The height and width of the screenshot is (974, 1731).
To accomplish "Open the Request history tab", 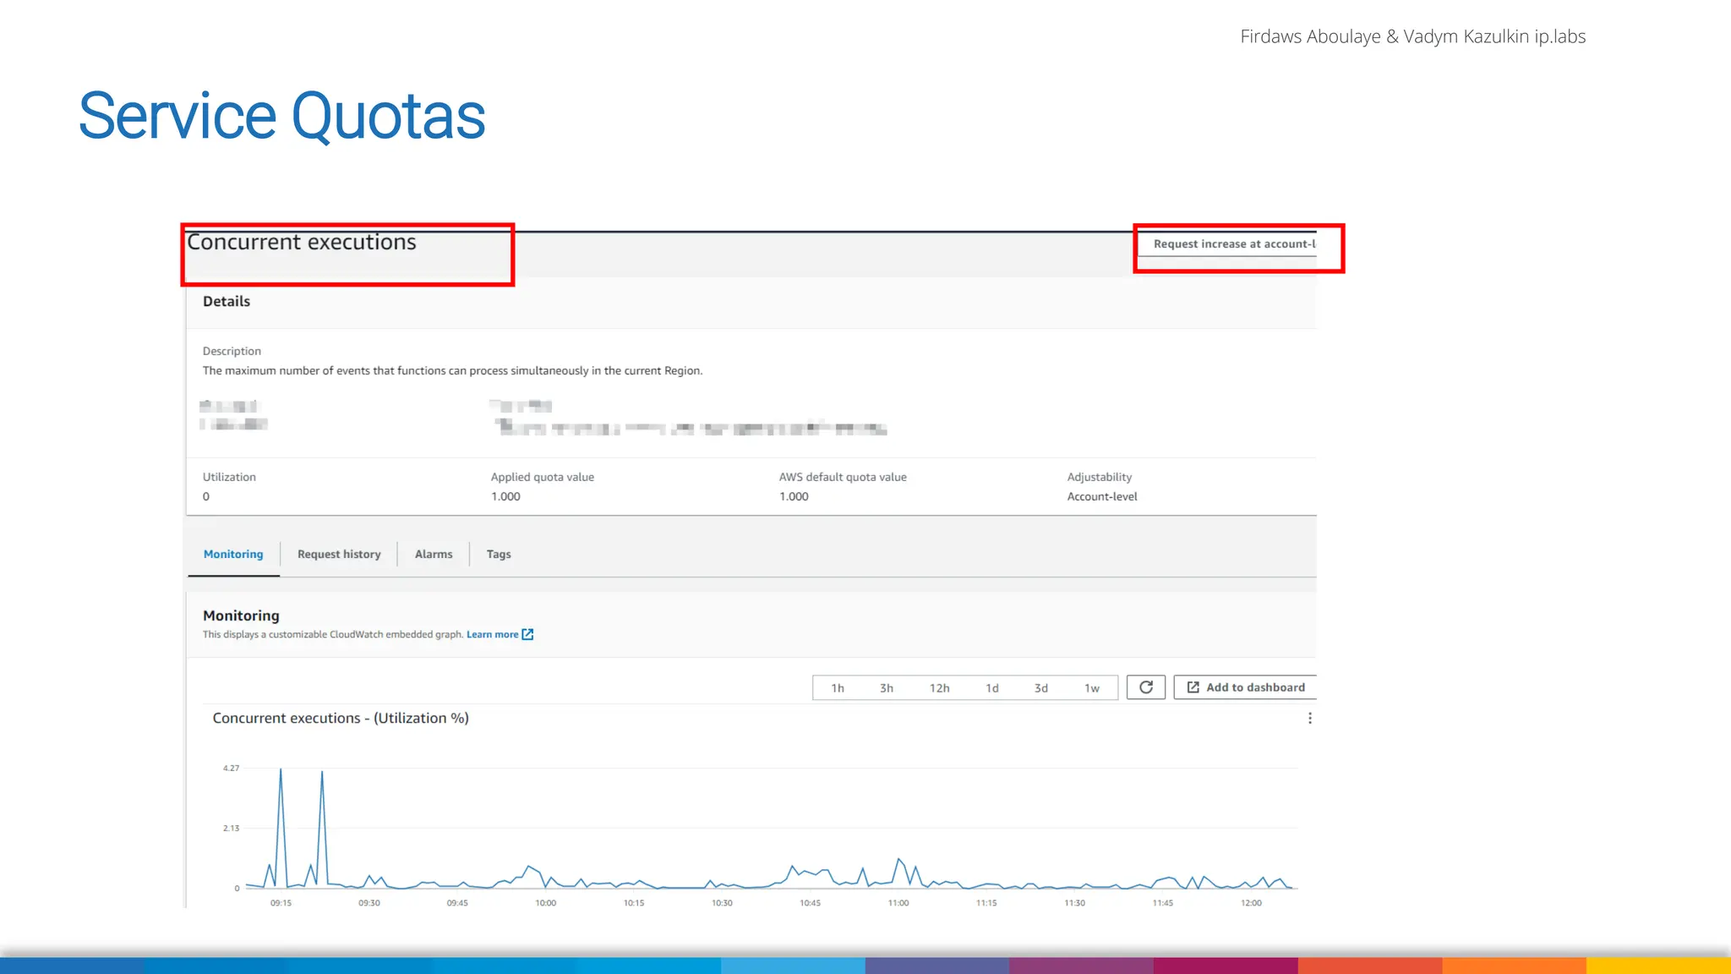I will click(339, 554).
